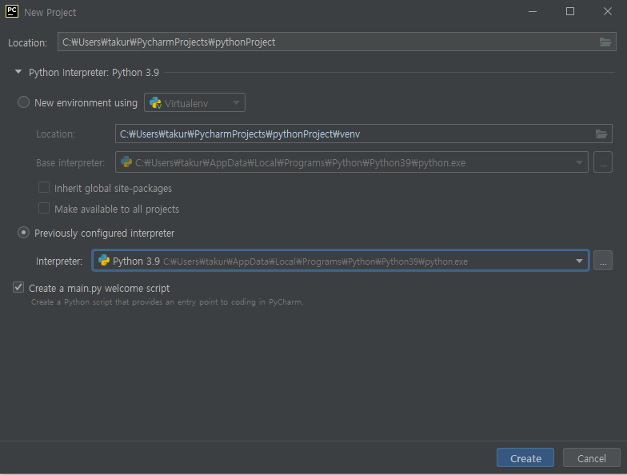
Task: Open folder browser for project Location
Action: [605, 42]
